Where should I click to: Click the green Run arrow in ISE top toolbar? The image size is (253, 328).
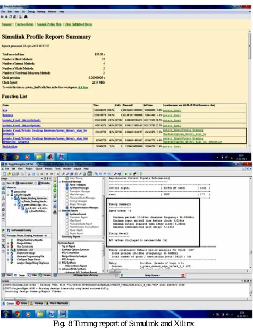click(126, 174)
